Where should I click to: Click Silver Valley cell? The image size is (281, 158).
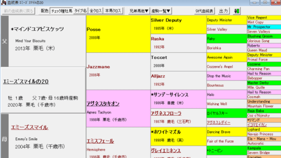[x=226, y=29]
